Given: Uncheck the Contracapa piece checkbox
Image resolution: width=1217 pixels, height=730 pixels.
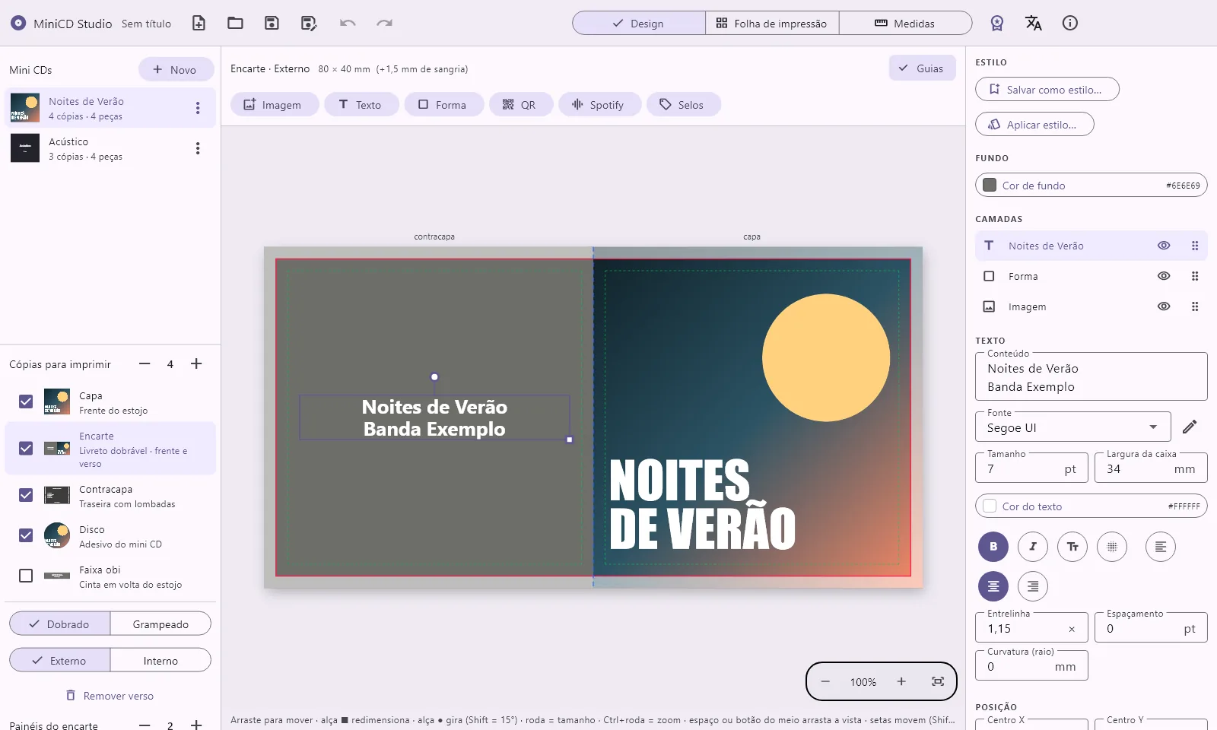Looking at the screenshot, I should click(26, 495).
